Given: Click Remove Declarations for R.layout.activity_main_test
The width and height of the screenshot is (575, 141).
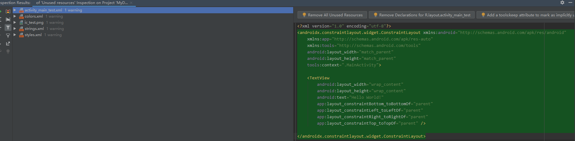Looking at the screenshot, I should click(422, 15).
